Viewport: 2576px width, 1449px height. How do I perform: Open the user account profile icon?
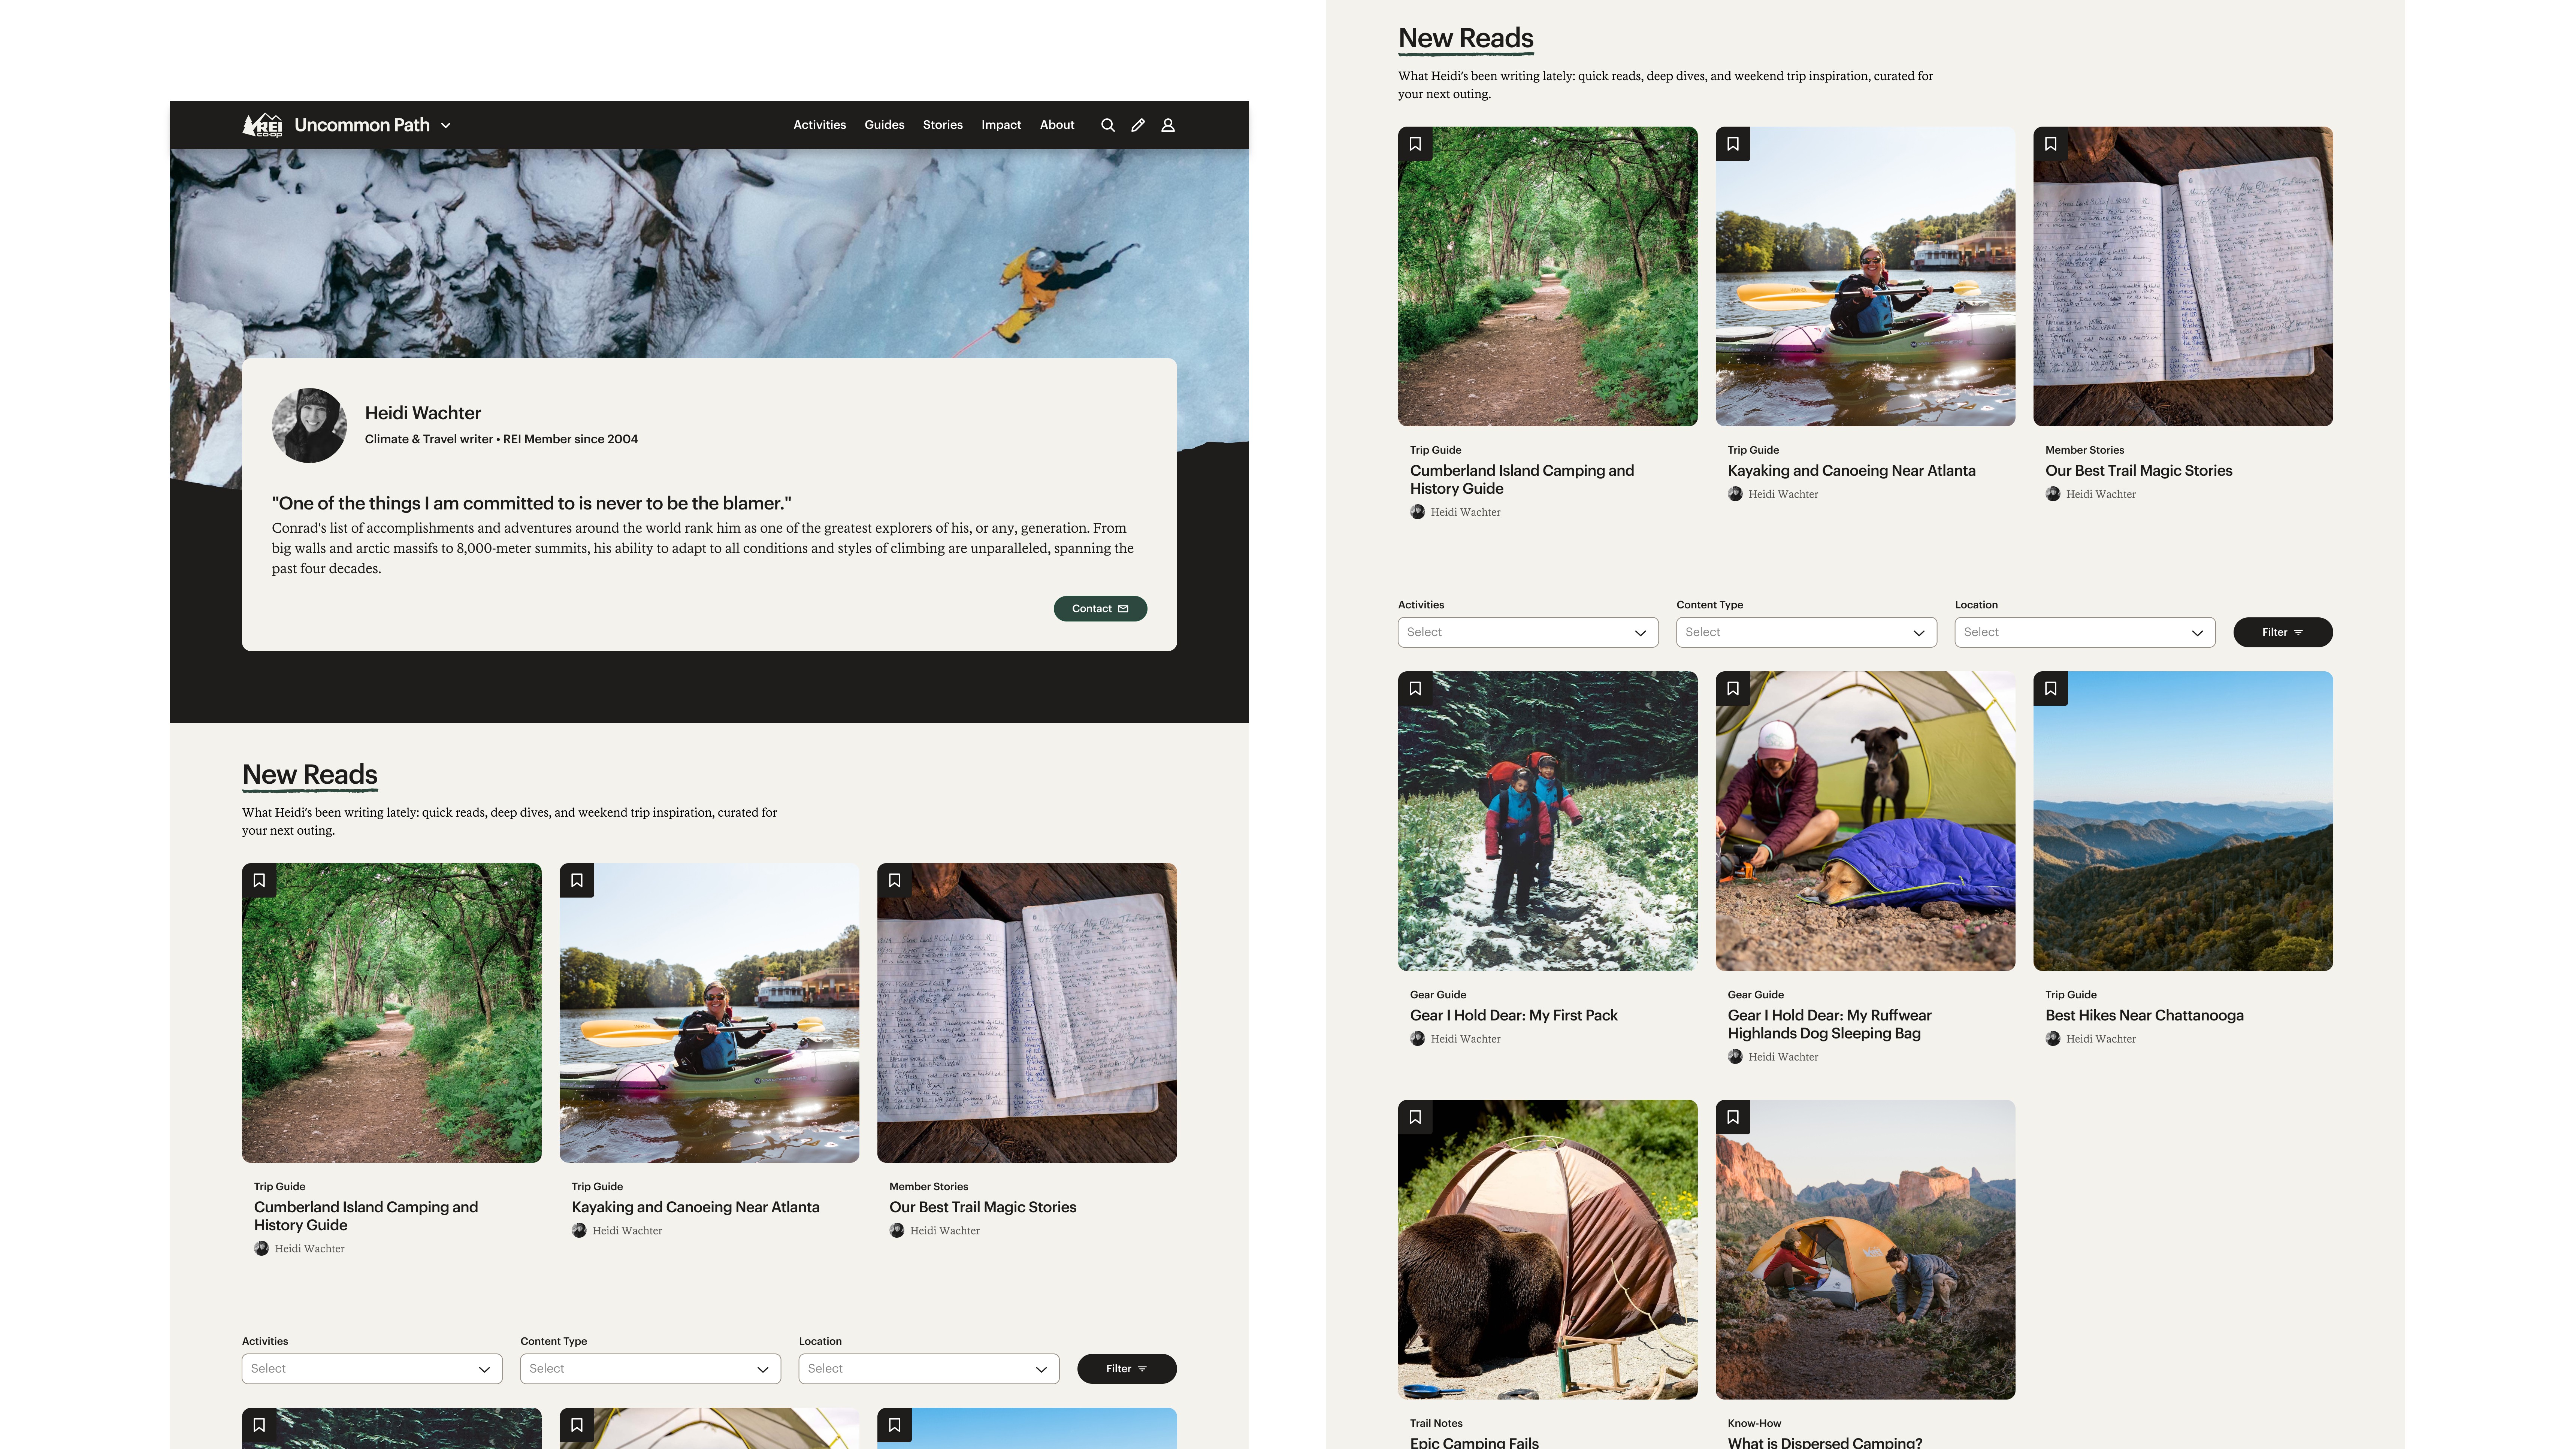pos(1167,125)
